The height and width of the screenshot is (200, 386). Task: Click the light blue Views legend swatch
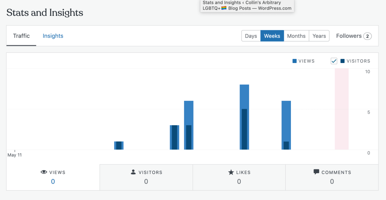[294, 61]
